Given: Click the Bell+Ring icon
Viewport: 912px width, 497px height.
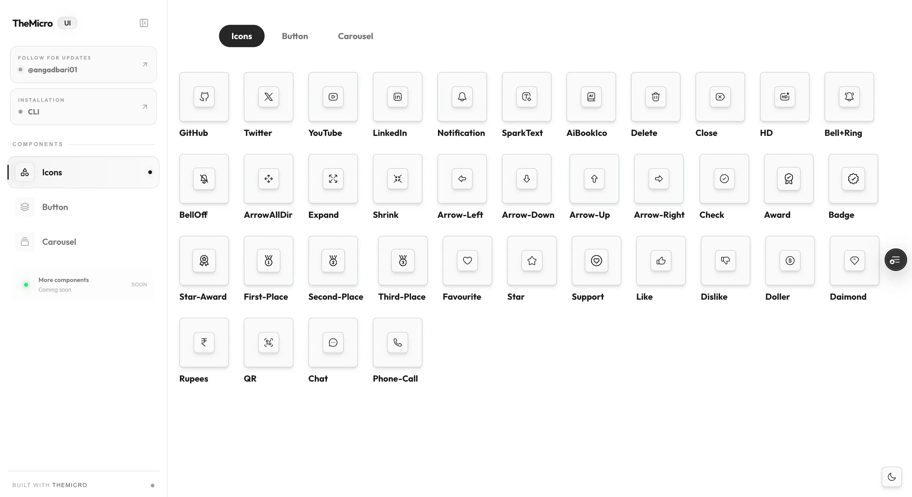Looking at the screenshot, I should click(x=849, y=97).
